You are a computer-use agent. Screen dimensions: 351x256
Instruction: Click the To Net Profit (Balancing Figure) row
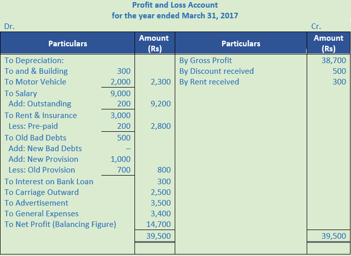coord(61,224)
